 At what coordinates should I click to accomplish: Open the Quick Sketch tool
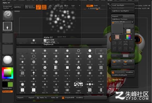pos(30,7)
